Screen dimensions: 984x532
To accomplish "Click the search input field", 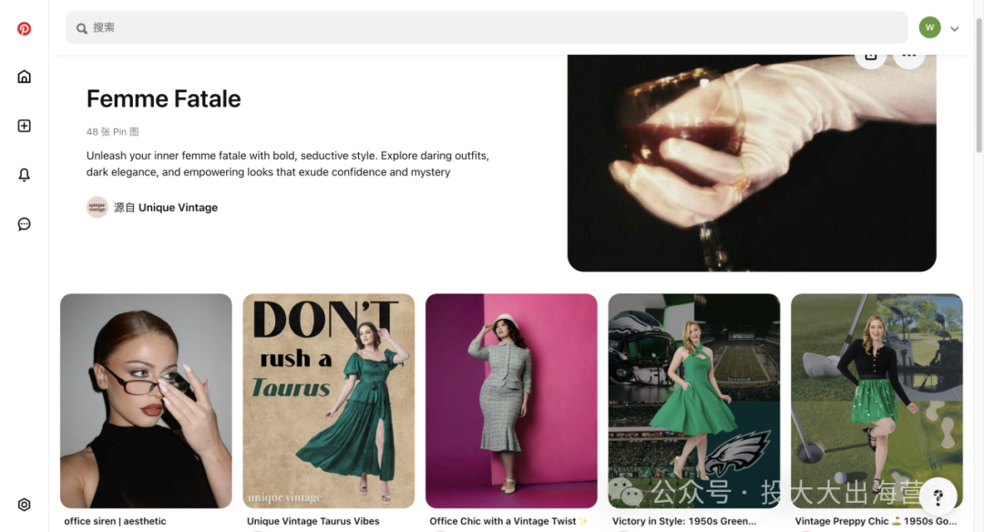I will pyautogui.click(x=487, y=27).
